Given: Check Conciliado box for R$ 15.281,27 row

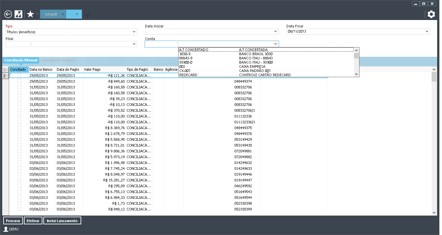Looking at the screenshot, I should pyautogui.click(x=19, y=180).
